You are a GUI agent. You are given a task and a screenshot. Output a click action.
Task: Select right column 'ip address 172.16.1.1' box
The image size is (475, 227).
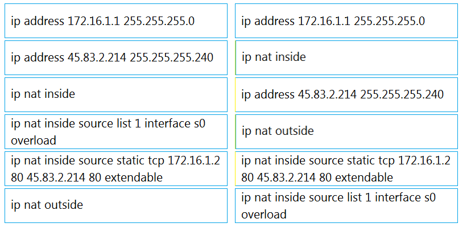(x=346, y=21)
